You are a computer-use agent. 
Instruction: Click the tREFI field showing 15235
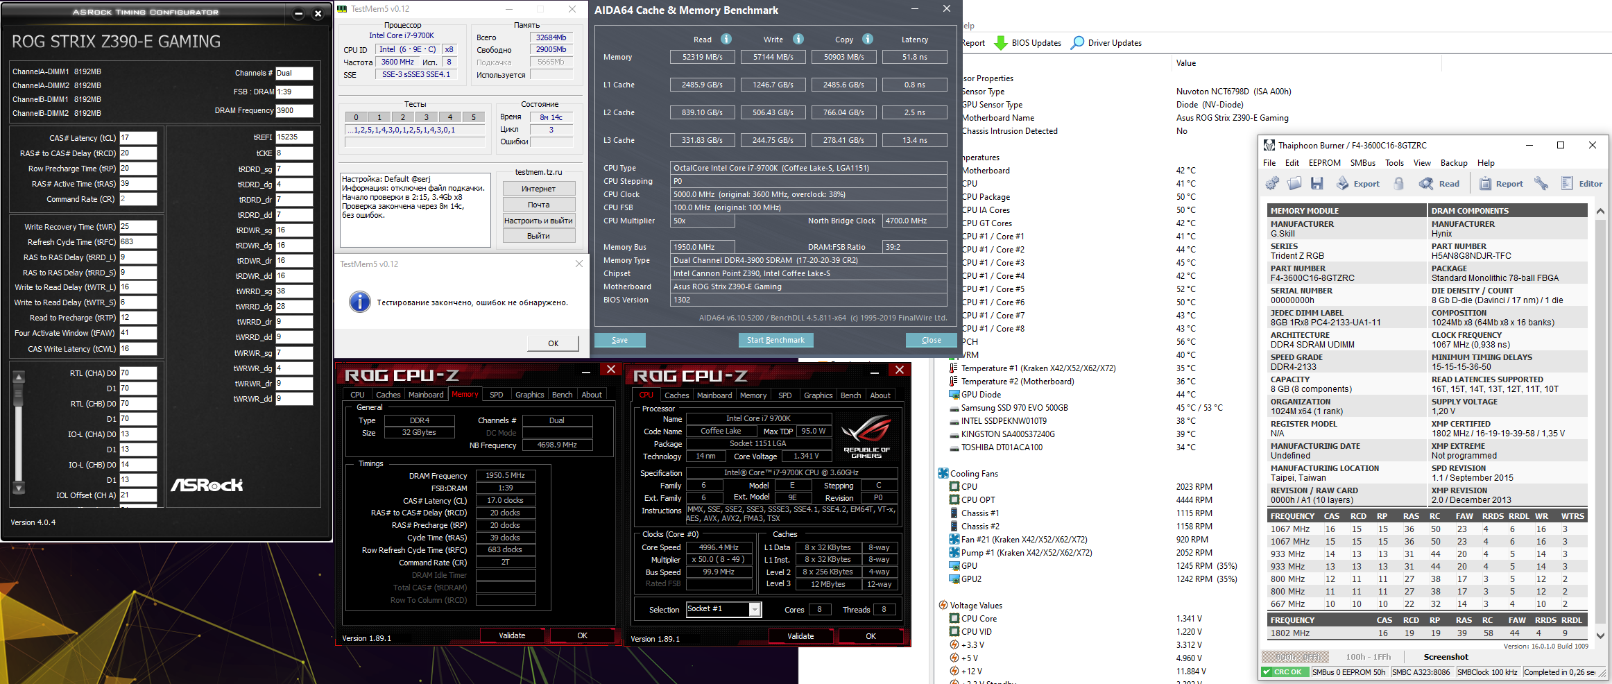(x=294, y=137)
